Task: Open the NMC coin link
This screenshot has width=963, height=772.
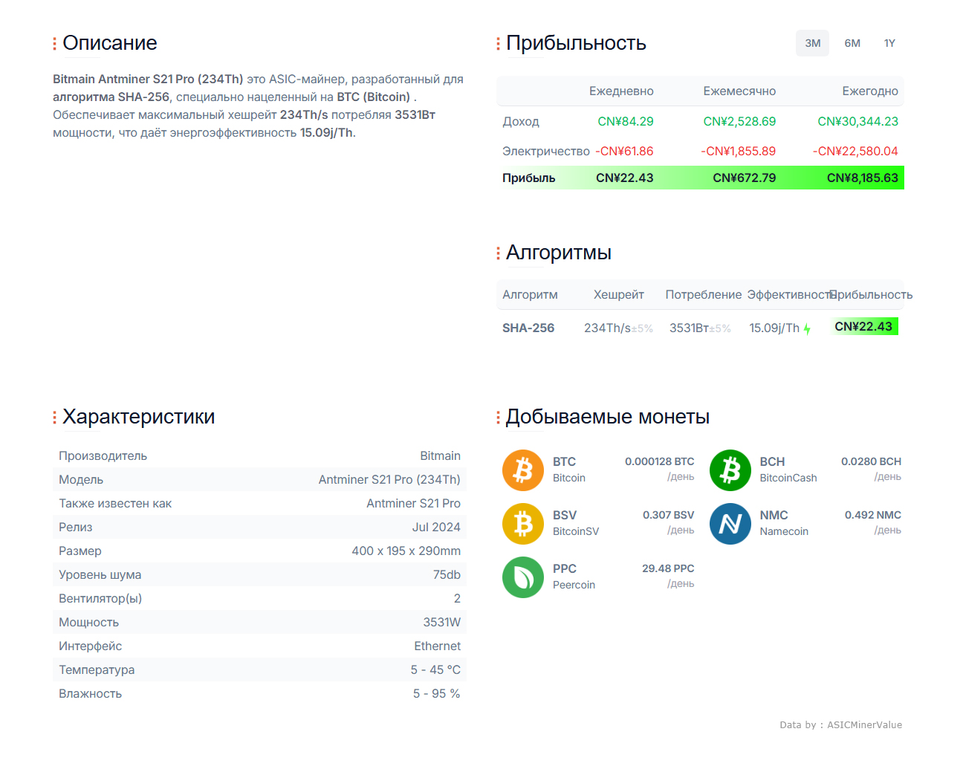Action: [774, 515]
